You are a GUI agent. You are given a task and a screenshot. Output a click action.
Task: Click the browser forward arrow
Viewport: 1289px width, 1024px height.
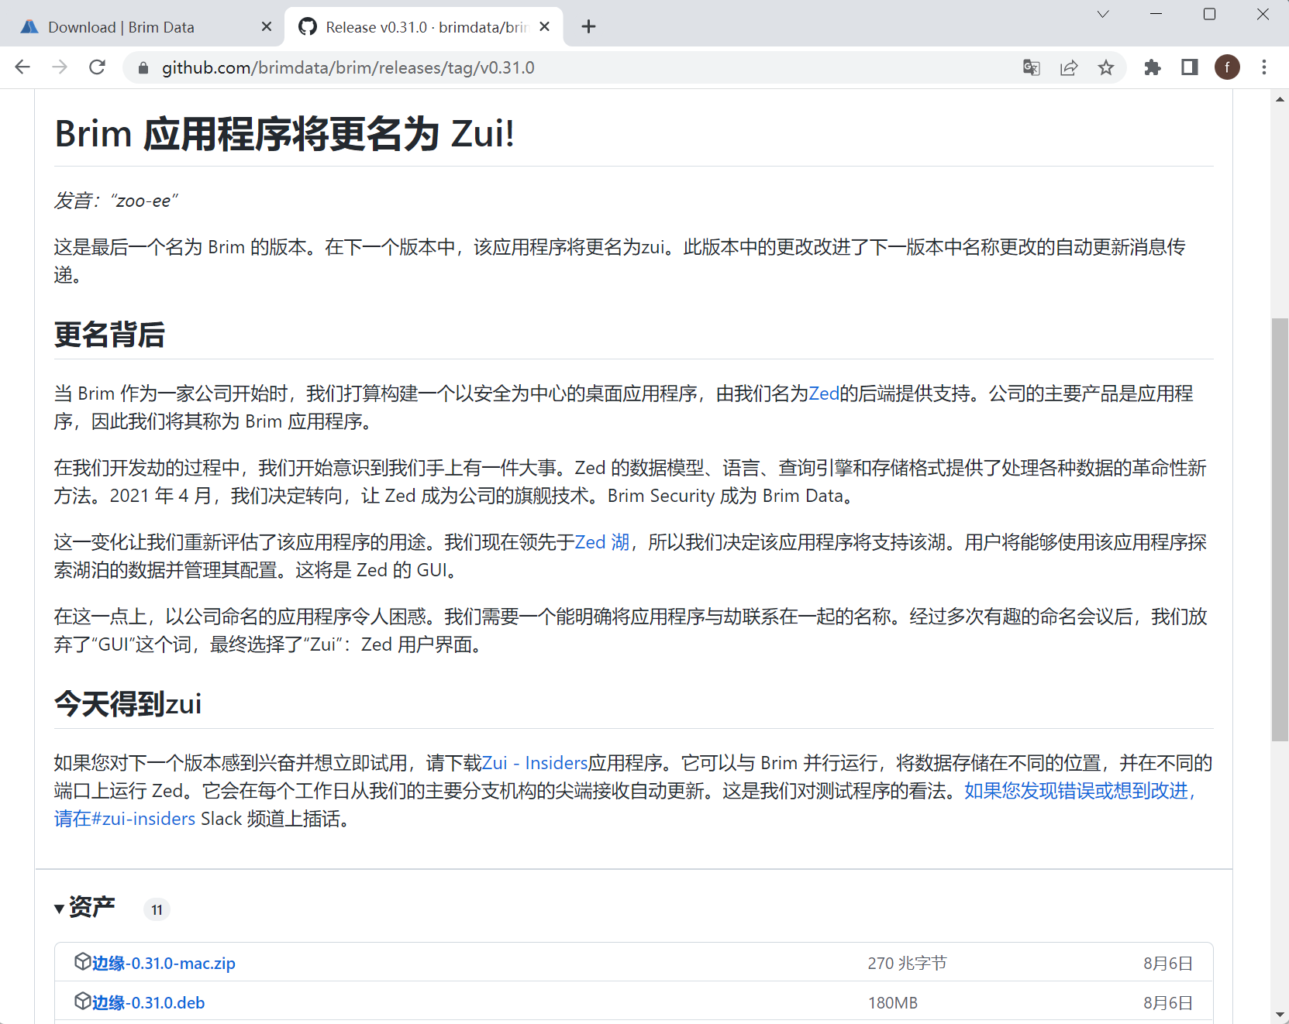click(x=60, y=67)
